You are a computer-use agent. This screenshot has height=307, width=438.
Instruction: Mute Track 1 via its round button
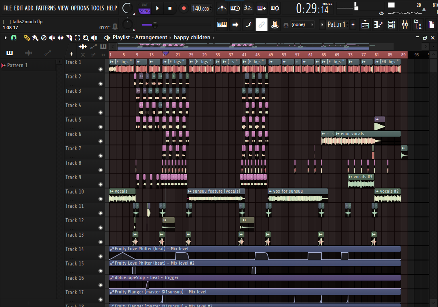pyautogui.click(x=100, y=69)
